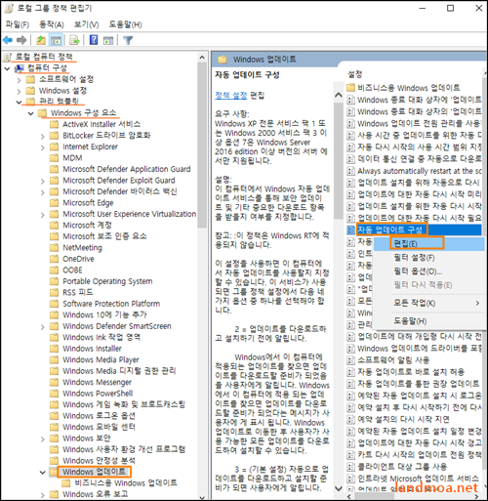
Task: Open the '보기(V)' menu
Action: point(86,24)
